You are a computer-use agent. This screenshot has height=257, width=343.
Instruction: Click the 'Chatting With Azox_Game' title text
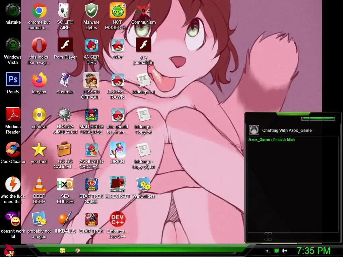pyautogui.click(x=287, y=131)
